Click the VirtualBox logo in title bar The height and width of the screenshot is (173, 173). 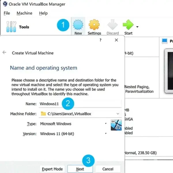click(x=5, y=4)
